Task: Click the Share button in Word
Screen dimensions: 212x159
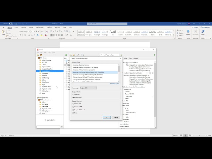Action: tap(195, 27)
